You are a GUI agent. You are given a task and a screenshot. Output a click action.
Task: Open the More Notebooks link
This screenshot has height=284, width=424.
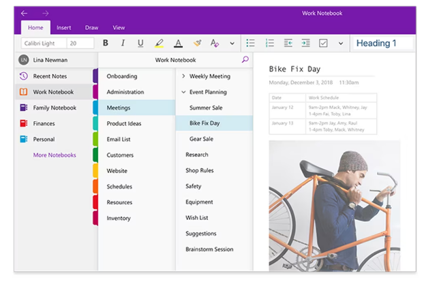click(x=55, y=155)
